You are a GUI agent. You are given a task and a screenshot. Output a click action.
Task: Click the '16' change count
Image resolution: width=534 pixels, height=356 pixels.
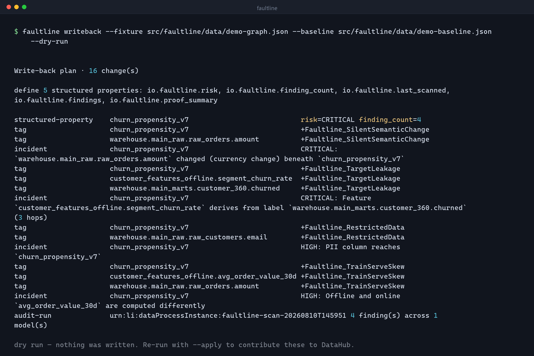coord(93,71)
